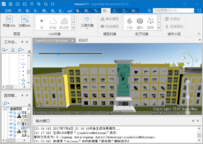Close the output window panel
203x144 pixels.
coord(198,121)
